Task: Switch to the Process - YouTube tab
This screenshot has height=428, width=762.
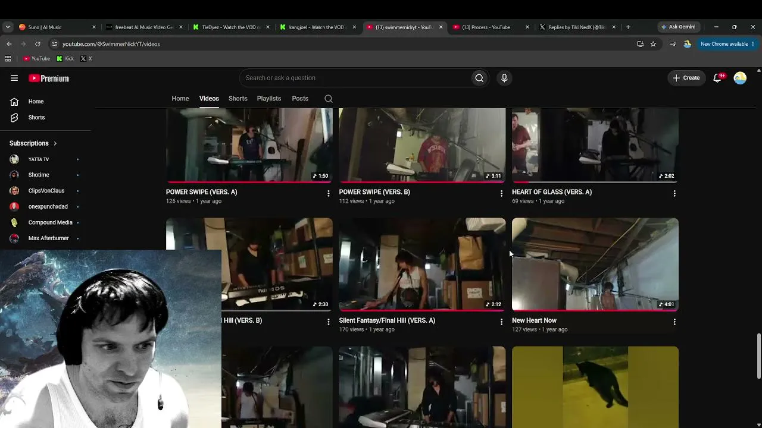Action: pos(491,27)
